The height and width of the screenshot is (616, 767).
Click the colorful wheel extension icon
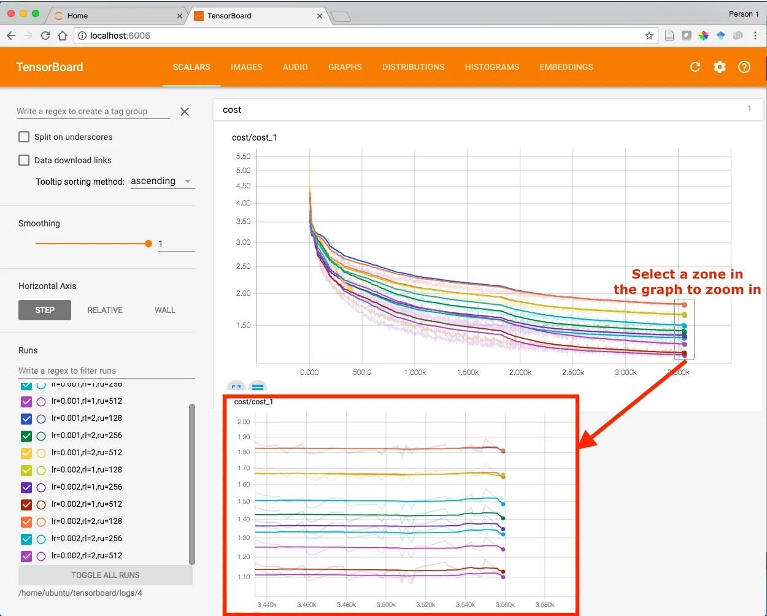tap(704, 36)
